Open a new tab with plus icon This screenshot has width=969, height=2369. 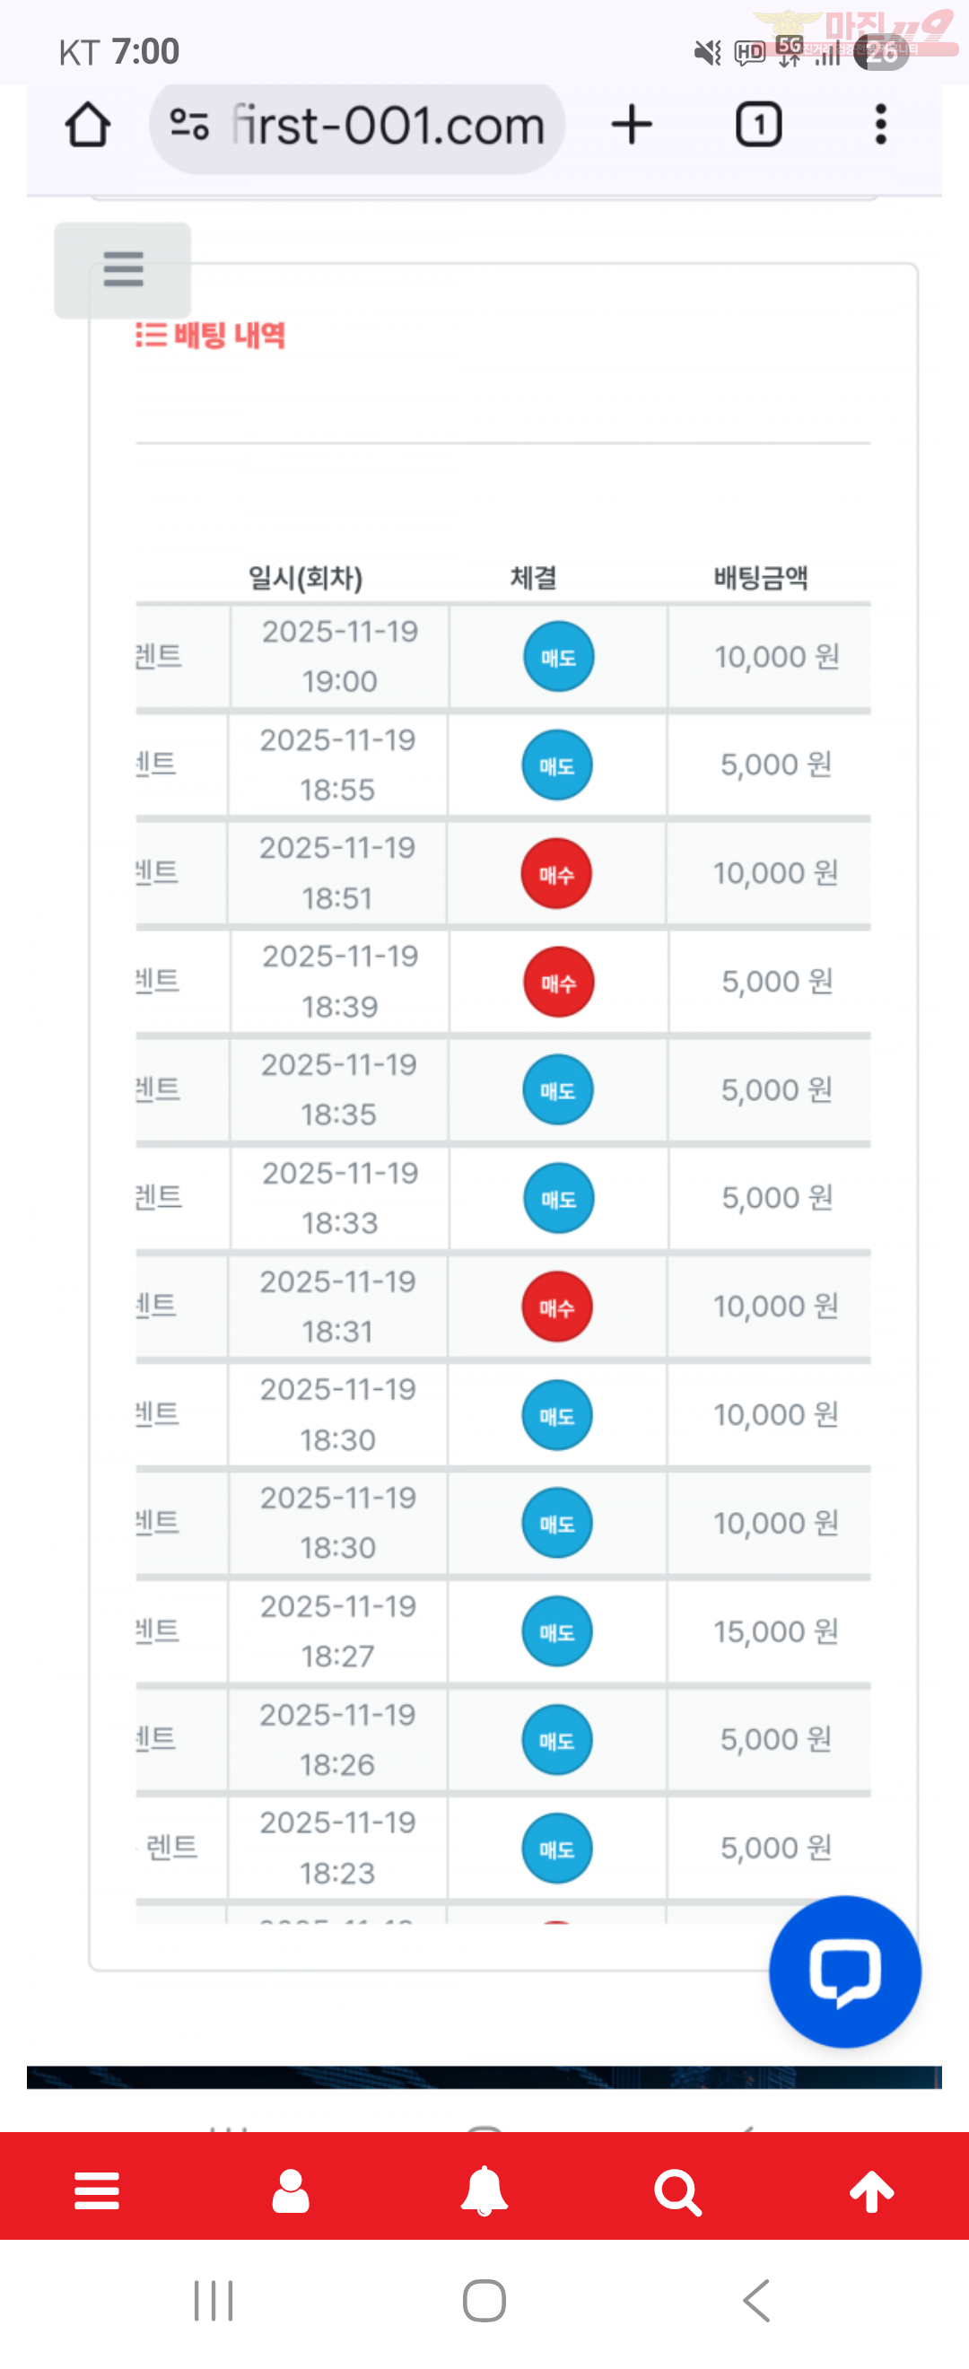632,125
